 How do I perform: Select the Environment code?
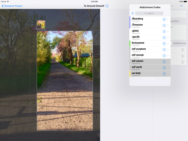(150, 44)
